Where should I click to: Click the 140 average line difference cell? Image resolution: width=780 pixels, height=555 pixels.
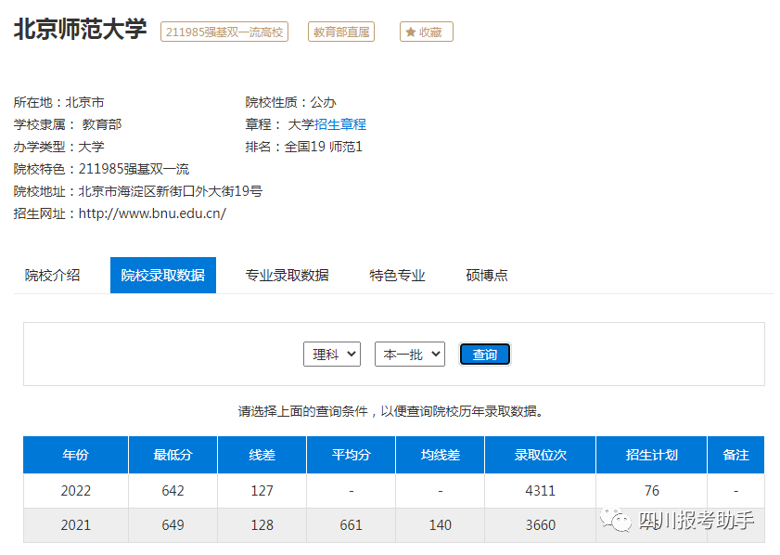pyautogui.click(x=441, y=525)
